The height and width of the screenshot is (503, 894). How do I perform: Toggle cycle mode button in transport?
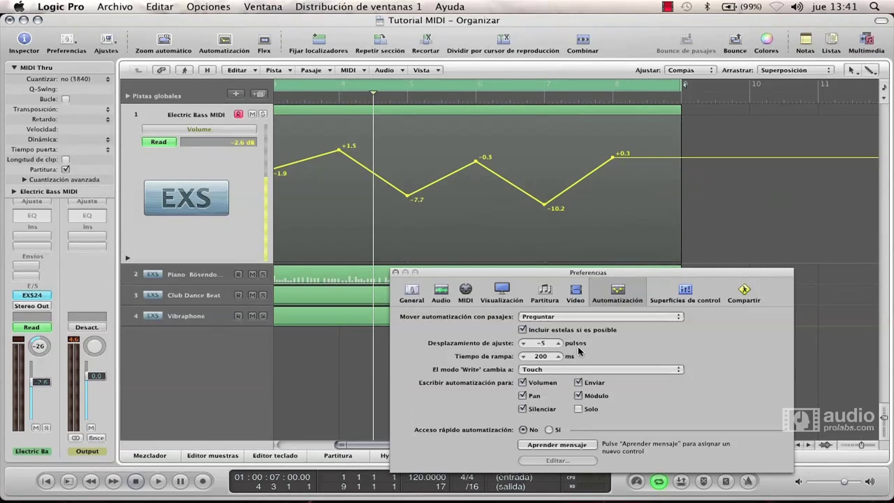659,481
